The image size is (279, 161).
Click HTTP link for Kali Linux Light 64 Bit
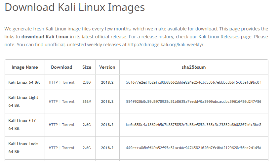53,101
